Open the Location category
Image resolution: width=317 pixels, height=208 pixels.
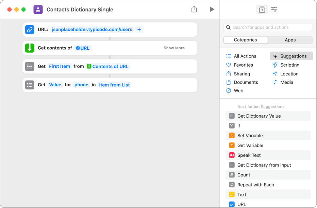289,73
